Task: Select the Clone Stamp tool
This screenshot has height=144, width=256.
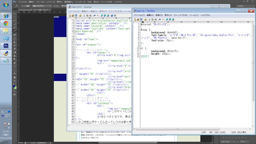Action: [15, 42]
